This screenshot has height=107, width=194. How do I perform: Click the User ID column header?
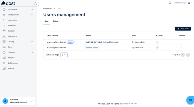[88, 36]
